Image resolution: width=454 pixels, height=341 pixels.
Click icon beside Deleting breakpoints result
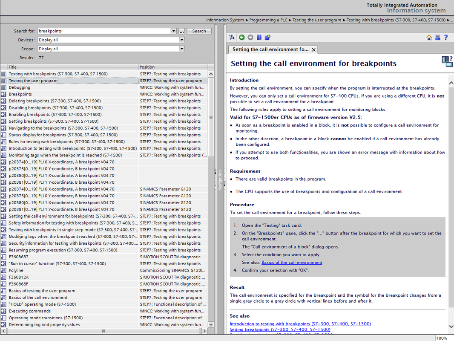point(3,101)
